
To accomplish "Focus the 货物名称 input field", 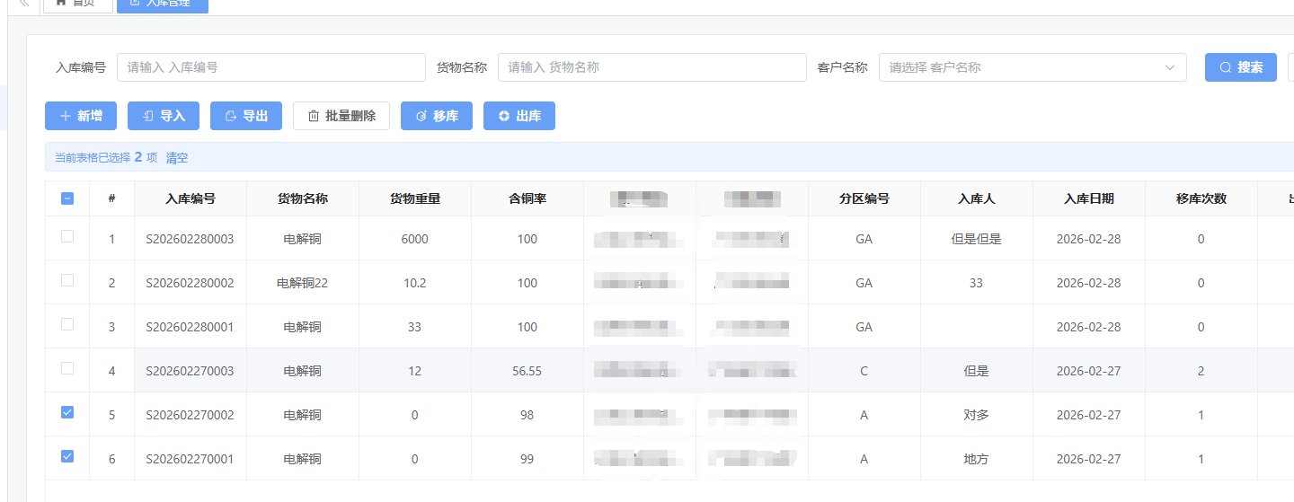I will [651, 67].
